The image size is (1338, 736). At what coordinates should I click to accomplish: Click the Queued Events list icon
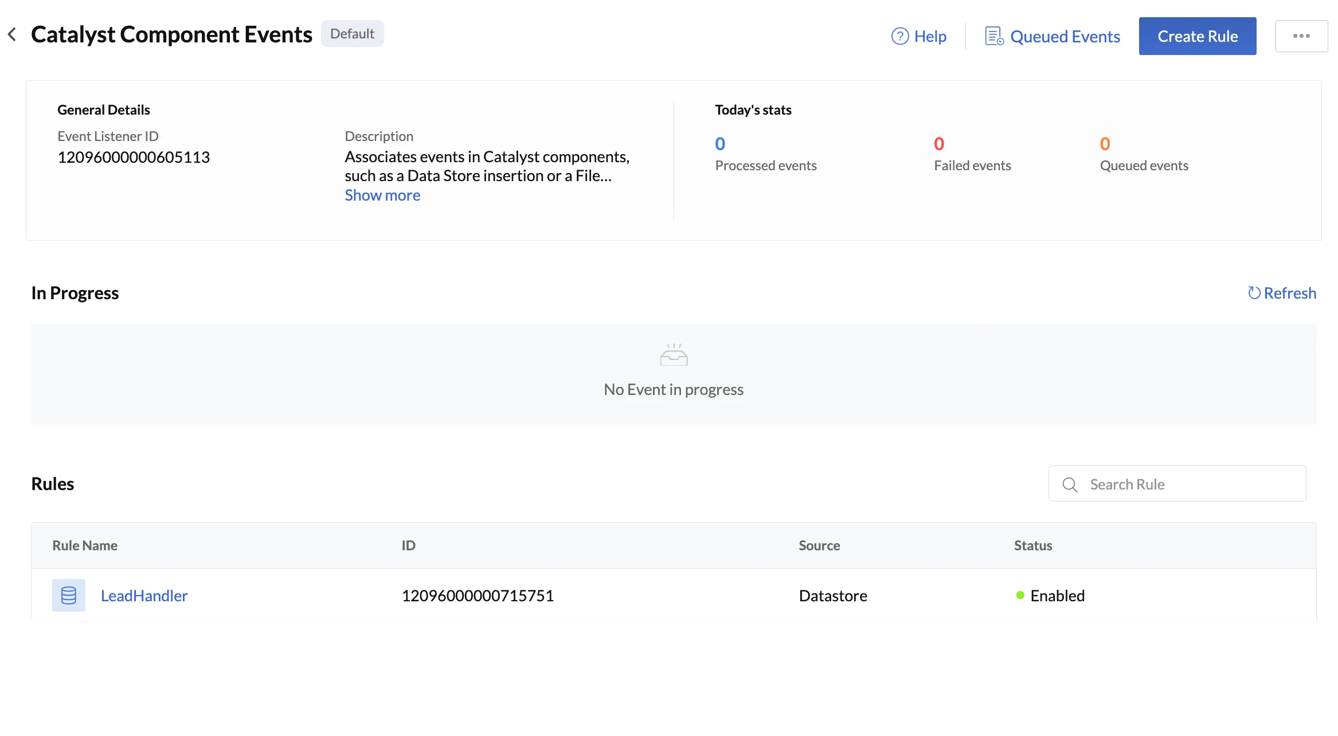click(994, 36)
